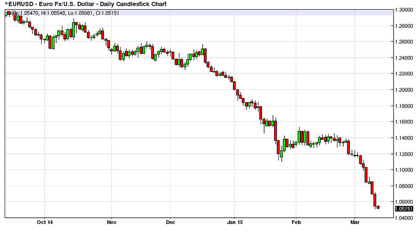Click the 1.30000 price axis label
Screen dimensions: 416x236
404,10
